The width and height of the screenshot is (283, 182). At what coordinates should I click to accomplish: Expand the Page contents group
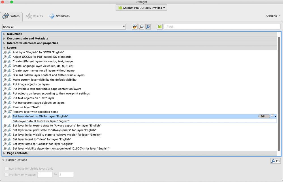click(4, 153)
